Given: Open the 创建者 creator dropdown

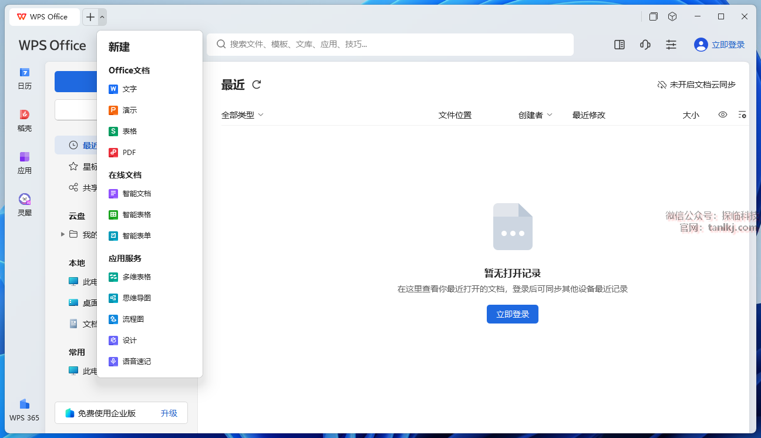Looking at the screenshot, I should [x=535, y=115].
